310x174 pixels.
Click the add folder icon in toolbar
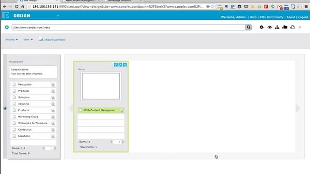point(285,27)
